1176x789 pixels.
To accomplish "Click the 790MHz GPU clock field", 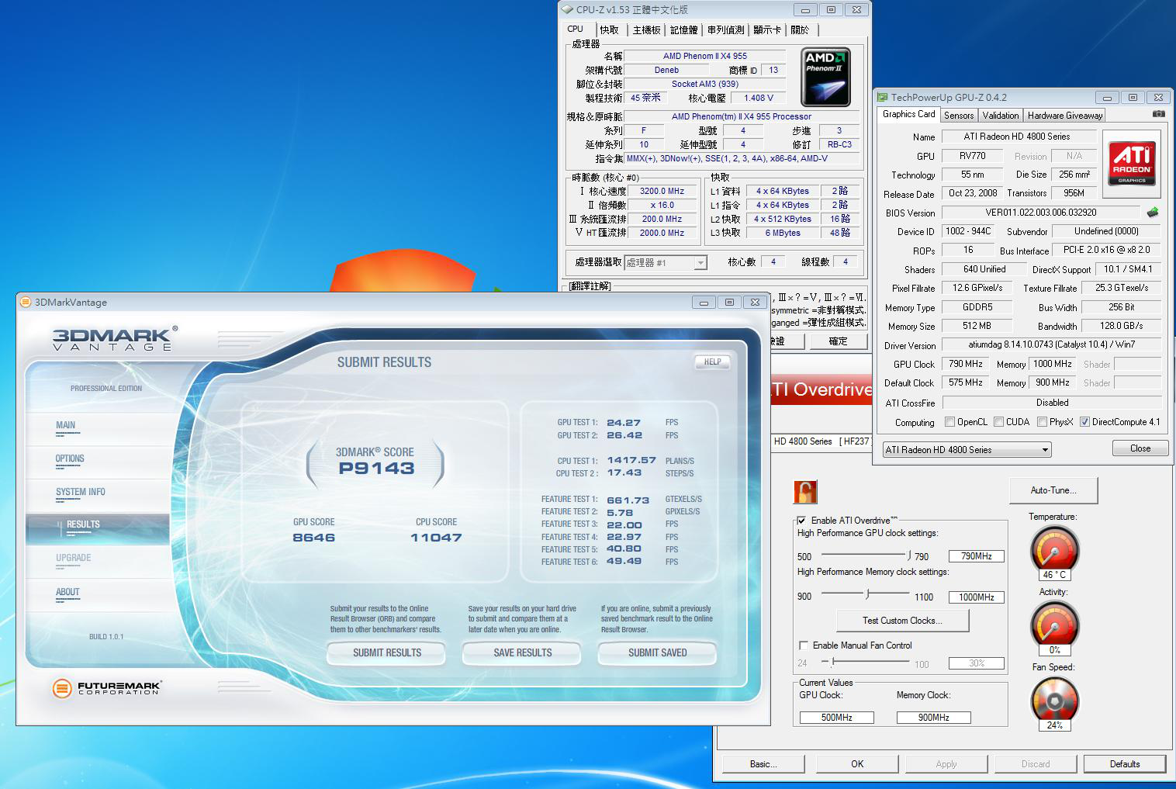I will coord(976,556).
